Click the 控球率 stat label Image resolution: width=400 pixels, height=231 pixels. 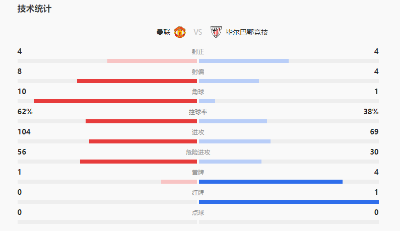coord(198,112)
